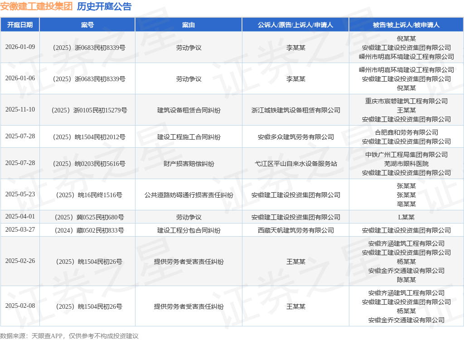Click defendant 嵊州市明嘉环境建设工程有限公司 in 2026-01-06 row

point(406,70)
